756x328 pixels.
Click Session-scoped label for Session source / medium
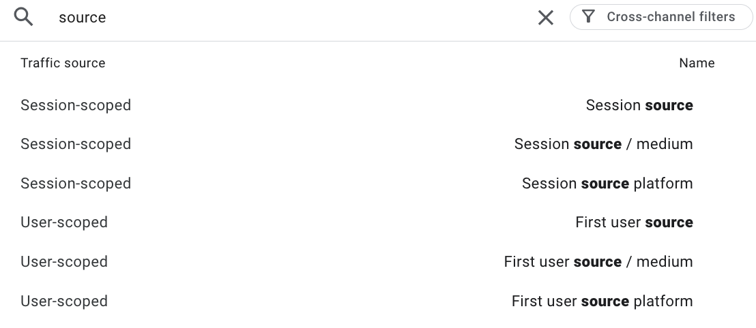pos(76,144)
